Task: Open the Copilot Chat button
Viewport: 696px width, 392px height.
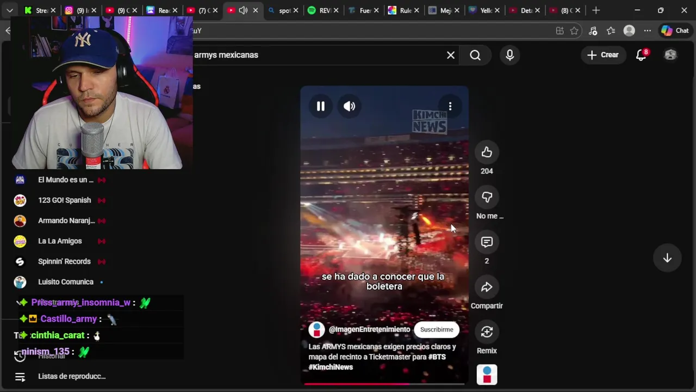Action: click(x=675, y=31)
